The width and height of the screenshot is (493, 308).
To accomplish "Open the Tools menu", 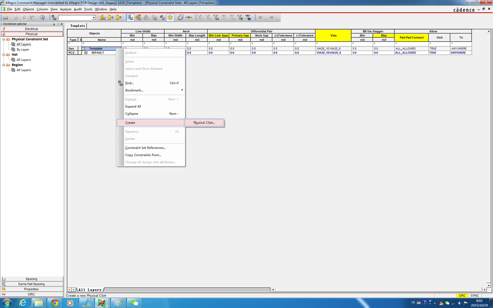I will point(88,9).
